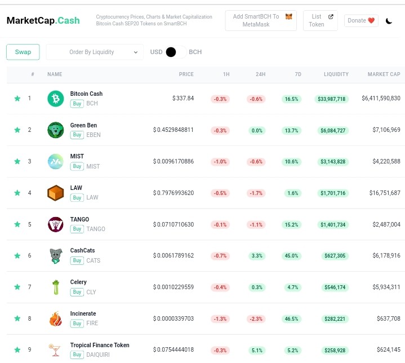The height and width of the screenshot is (363, 405).
Task: Click the Buy button for EBEN
Action: [x=77, y=135]
